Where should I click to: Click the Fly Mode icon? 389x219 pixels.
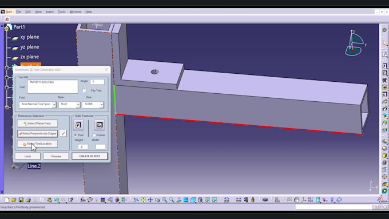click(x=136, y=200)
